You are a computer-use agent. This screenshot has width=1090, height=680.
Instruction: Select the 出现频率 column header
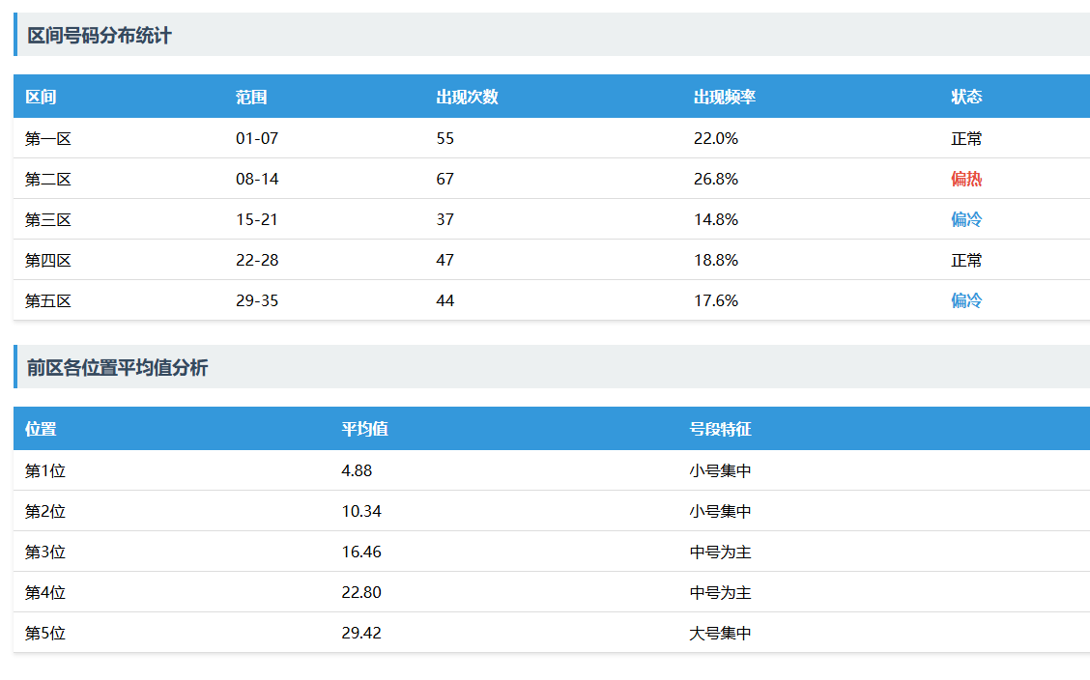coord(724,97)
